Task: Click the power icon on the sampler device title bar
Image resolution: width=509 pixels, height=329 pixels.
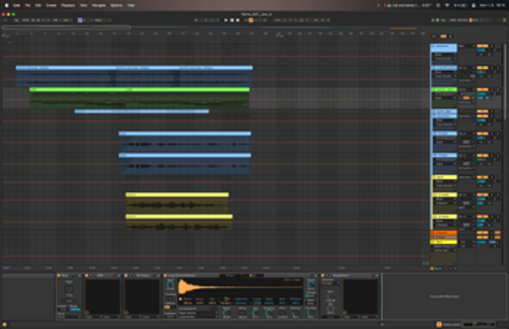Action: [167, 275]
